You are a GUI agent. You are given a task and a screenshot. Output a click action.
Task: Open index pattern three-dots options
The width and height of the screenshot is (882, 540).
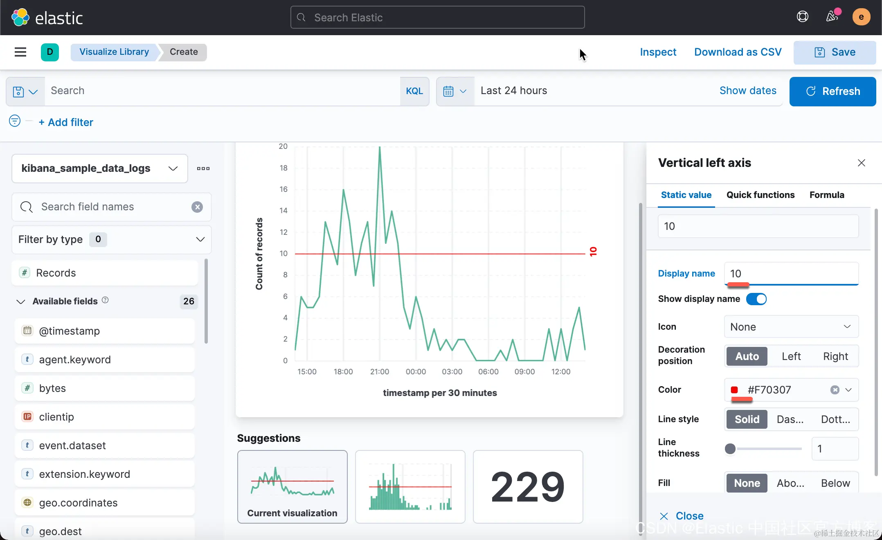[203, 169]
